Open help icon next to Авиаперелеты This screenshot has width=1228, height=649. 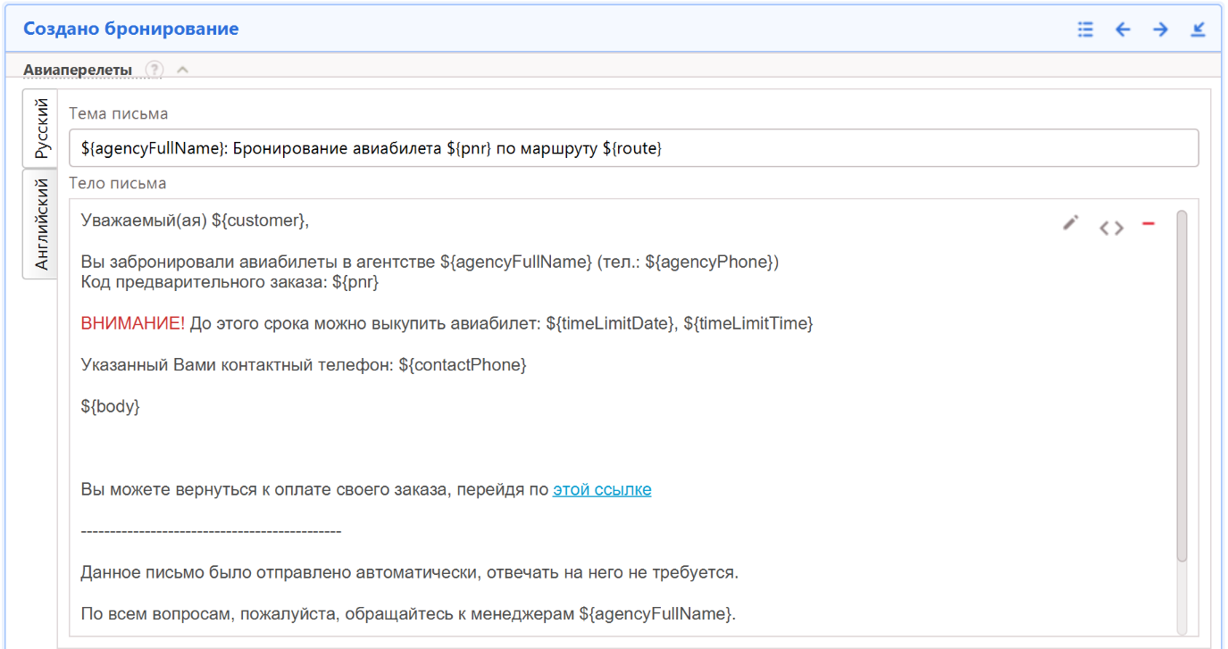click(x=155, y=70)
